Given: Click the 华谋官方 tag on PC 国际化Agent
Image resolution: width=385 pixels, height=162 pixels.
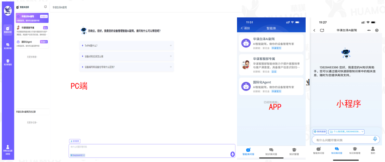Looking at the screenshot, I should coord(44,42).
